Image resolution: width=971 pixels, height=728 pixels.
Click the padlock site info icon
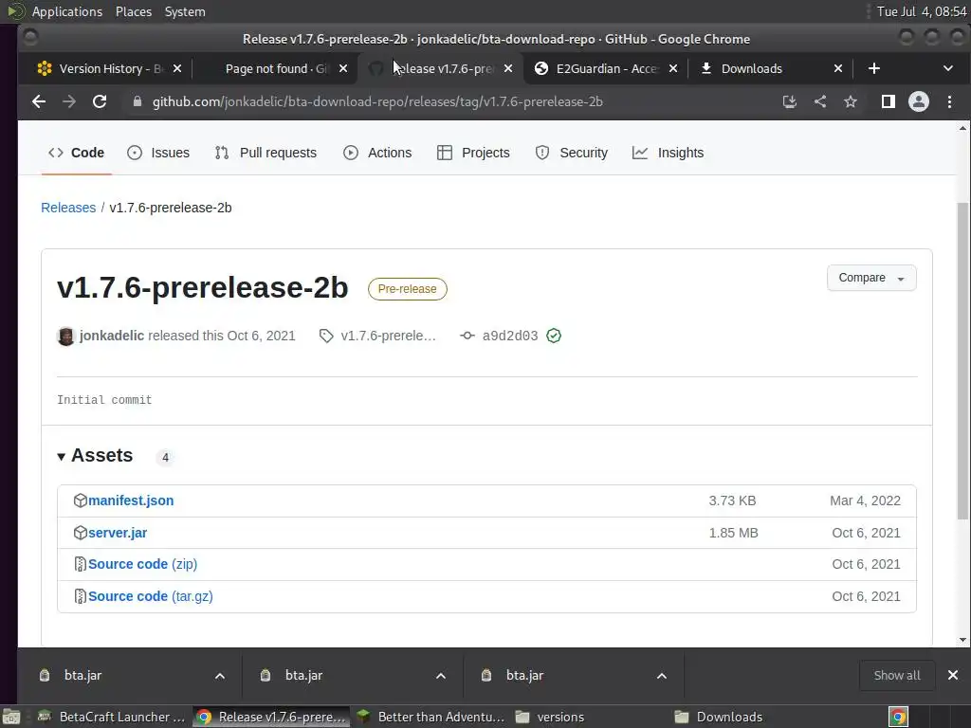click(137, 101)
